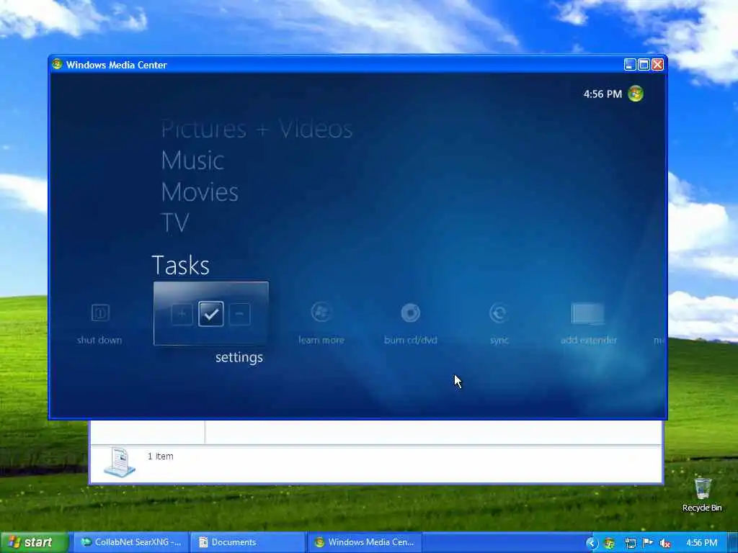Switch to Documents taskbar button

tap(247, 542)
